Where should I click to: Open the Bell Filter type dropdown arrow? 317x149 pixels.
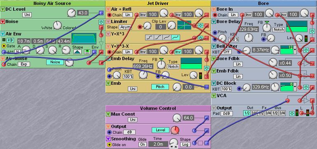(x=295, y=50)
